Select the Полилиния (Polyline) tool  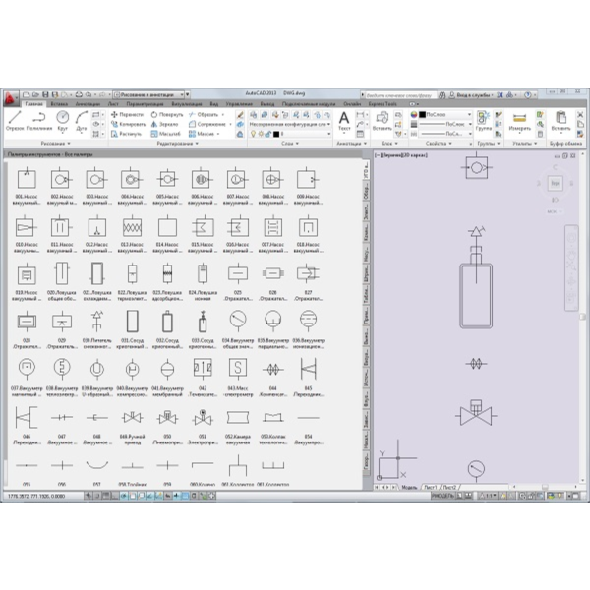click(39, 120)
